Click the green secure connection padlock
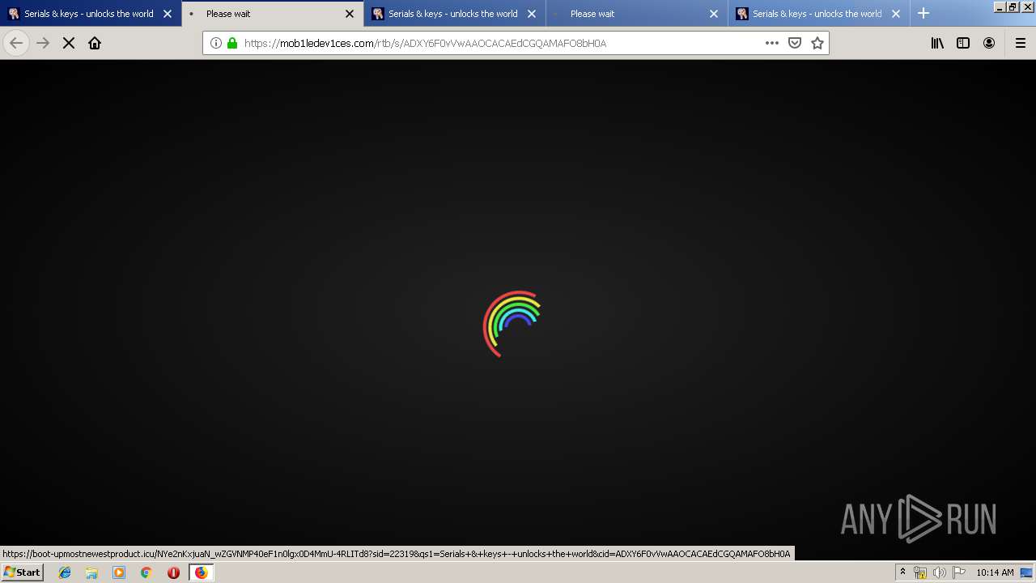The width and height of the screenshot is (1036, 583). [232, 43]
